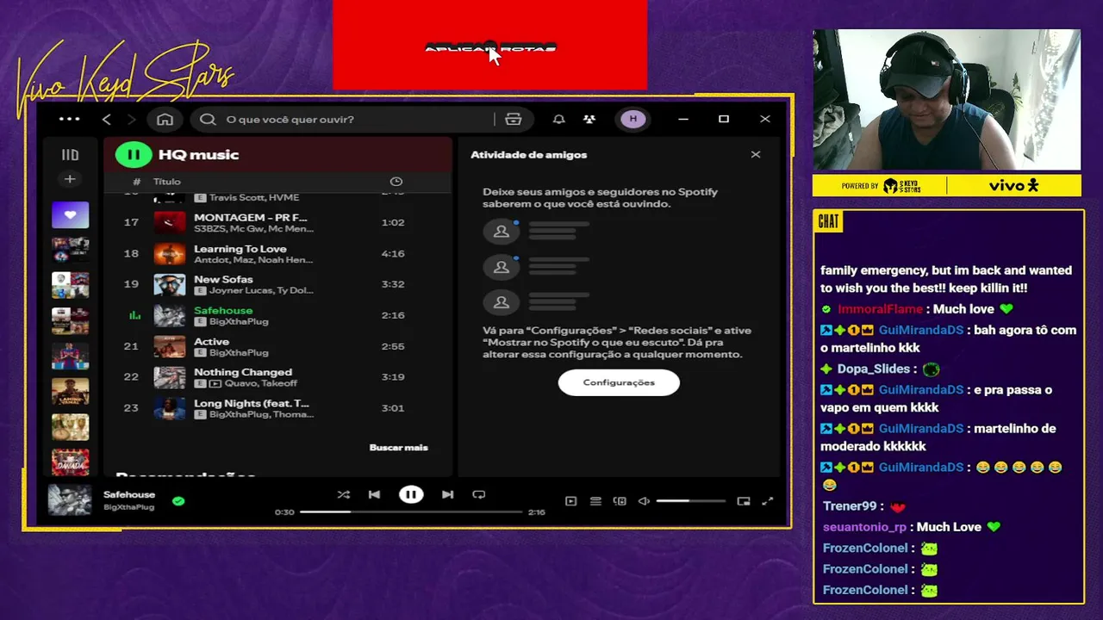This screenshot has height=620, width=1103.
Task: Create a playlist with plus icon
Action: pyautogui.click(x=70, y=179)
